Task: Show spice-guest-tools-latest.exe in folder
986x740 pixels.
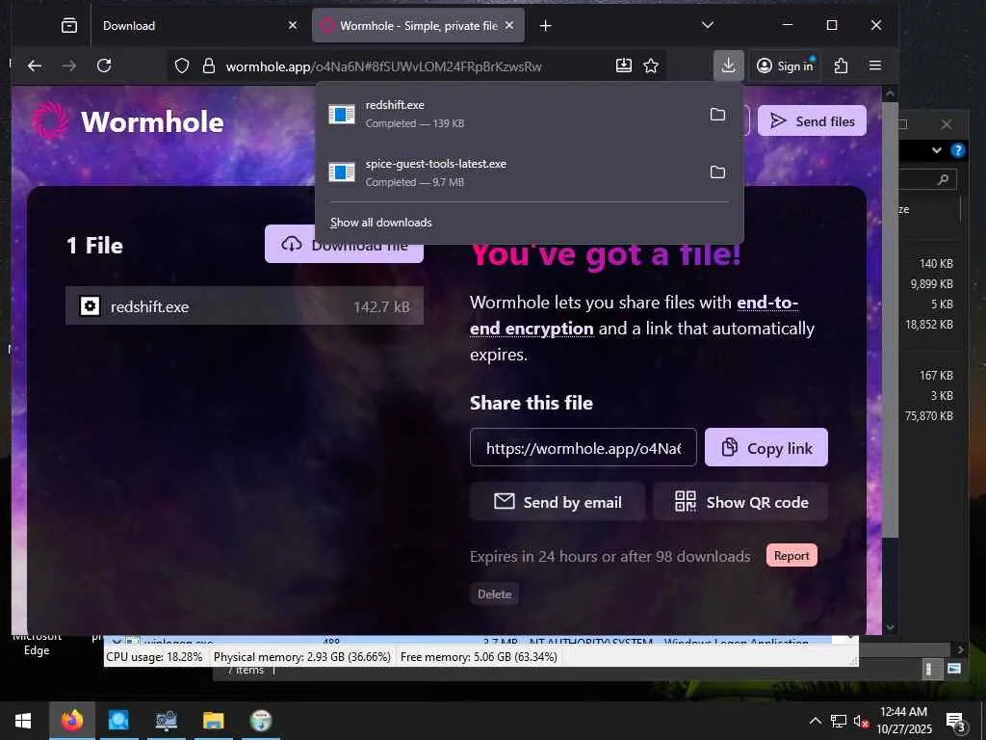Action: coord(717,172)
